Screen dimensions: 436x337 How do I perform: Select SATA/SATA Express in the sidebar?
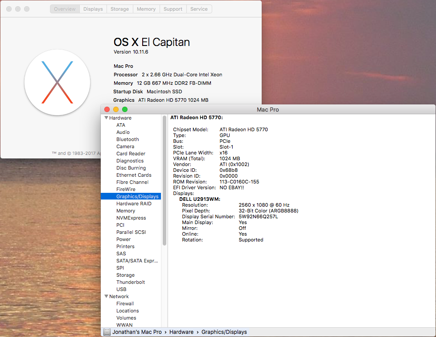tap(137, 261)
